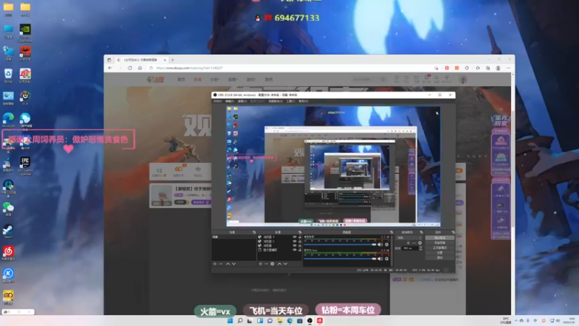Click the recording button in OBS Controls
The height and width of the screenshot is (326, 579).
[x=440, y=243]
